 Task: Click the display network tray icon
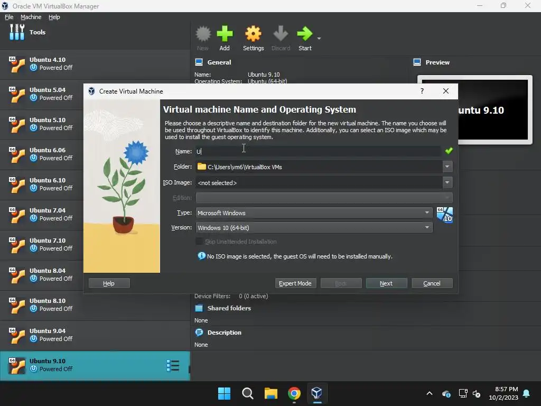(x=463, y=393)
